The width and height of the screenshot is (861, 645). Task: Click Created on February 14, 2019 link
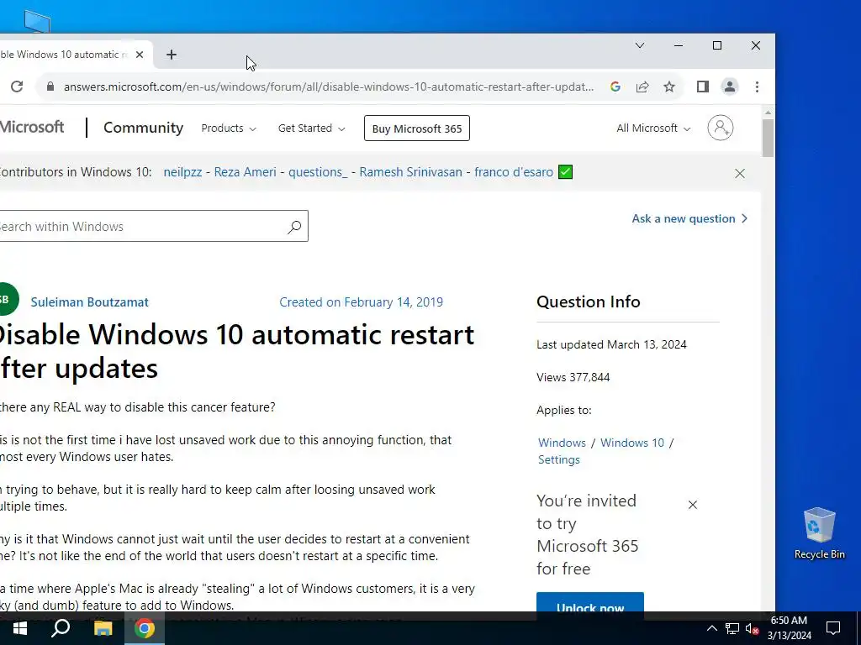pyautogui.click(x=361, y=302)
